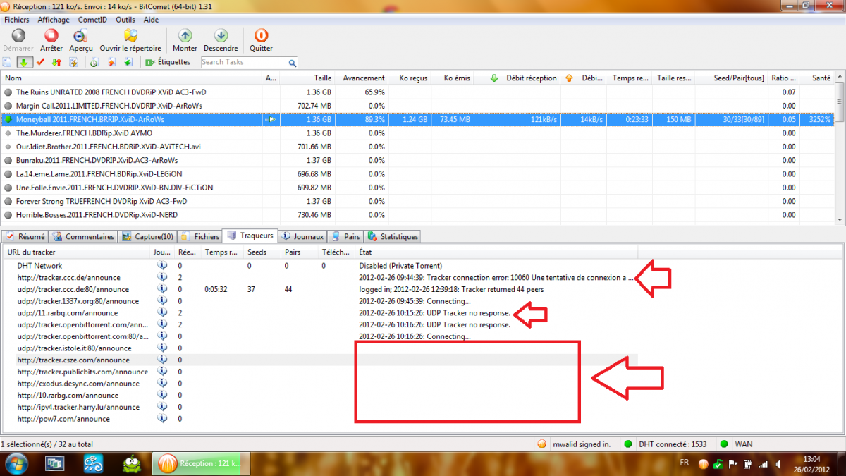846x476 pixels.
Task: Toggle the green arrow page filter icon
Action: pyautogui.click(x=128, y=62)
